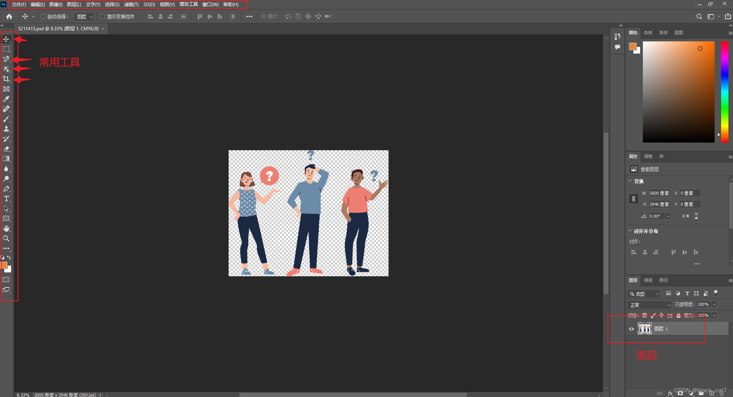
Task: Open the Comments panel icon
Action: click(x=617, y=47)
